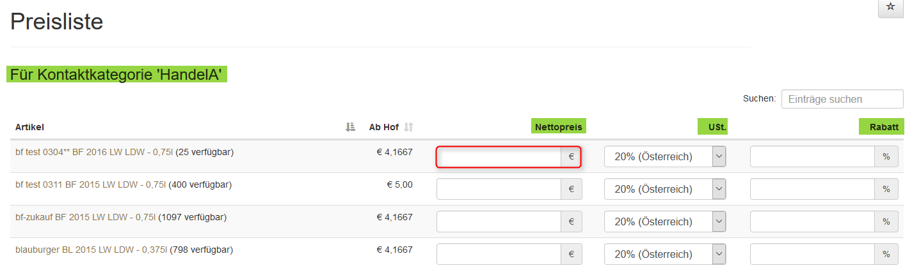Focus discount input for bf-zukauf row
This screenshot has width=912, height=270.
click(x=812, y=221)
